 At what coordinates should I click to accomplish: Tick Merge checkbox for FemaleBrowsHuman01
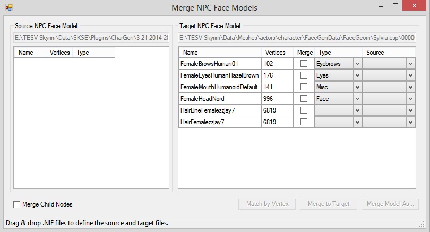[304, 64]
